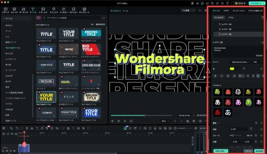Switch to the テキスト読み上げ tab
Image resolution: width=267 pixels, height=154 pixels.
pyautogui.click(x=256, y=11)
